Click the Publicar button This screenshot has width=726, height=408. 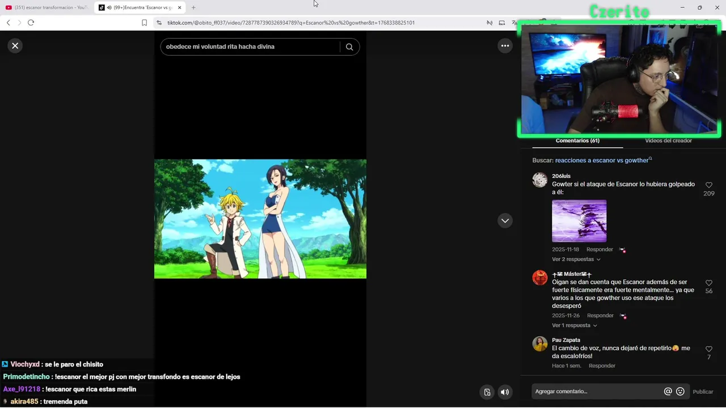(703, 392)
